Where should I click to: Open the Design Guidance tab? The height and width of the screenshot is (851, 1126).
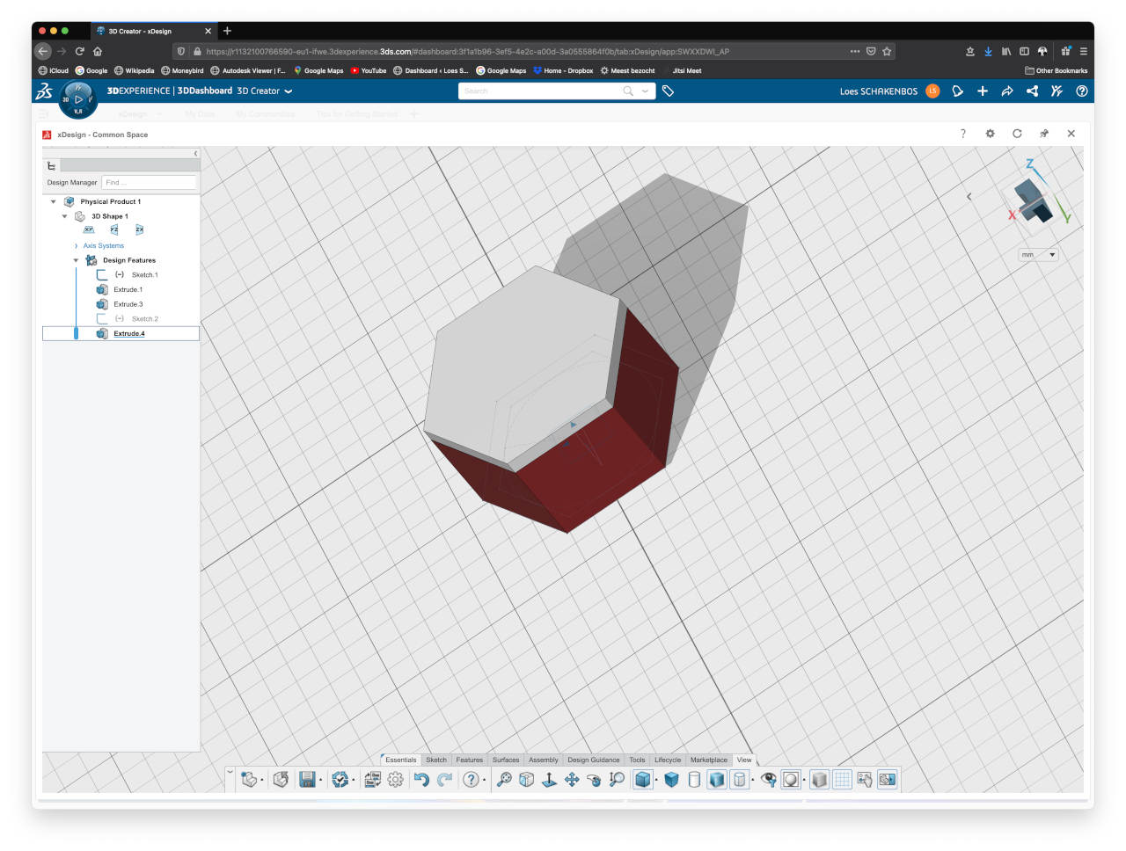click(x=594, y=760)
